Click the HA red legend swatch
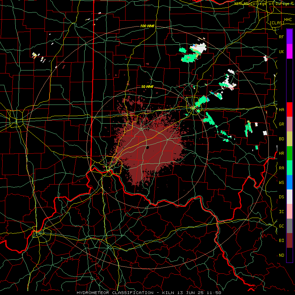The image size is (295, 295). click(289, 109)
